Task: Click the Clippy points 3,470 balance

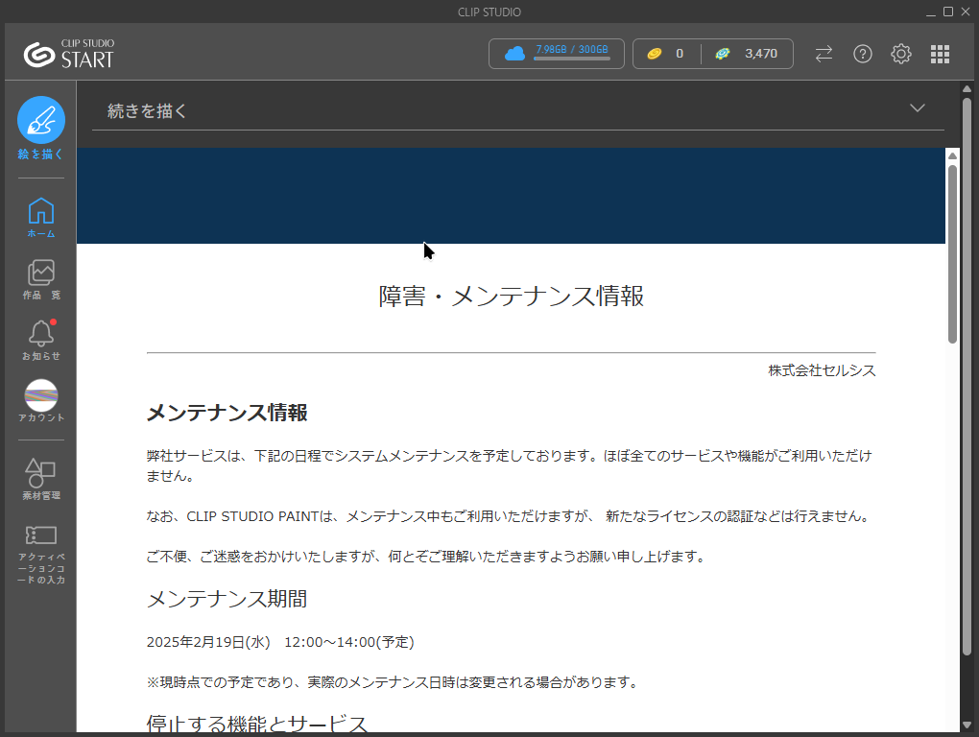Action: tap(748, 54)
